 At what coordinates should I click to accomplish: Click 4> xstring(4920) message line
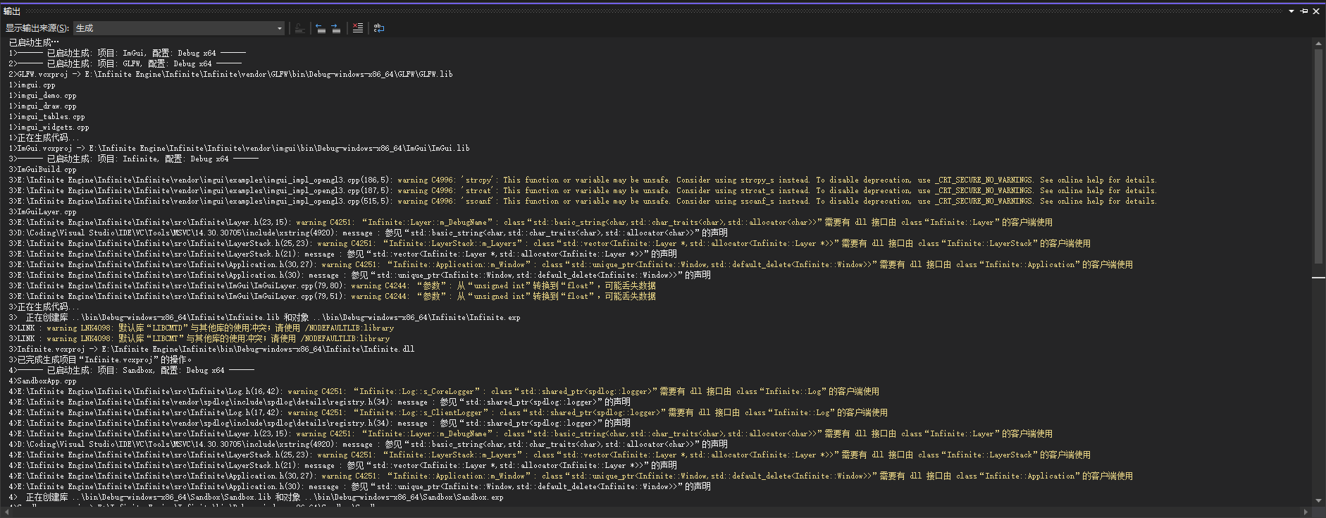click(368, 444)
